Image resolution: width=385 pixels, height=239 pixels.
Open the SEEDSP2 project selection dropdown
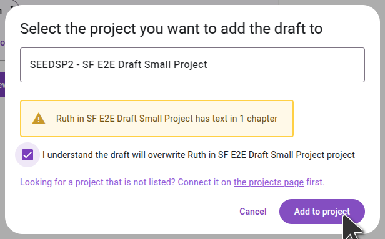(192, 65)
